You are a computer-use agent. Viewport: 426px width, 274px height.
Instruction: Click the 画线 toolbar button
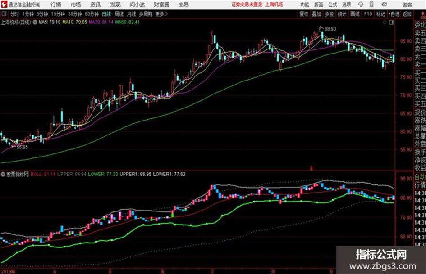(x=355, y=14)
